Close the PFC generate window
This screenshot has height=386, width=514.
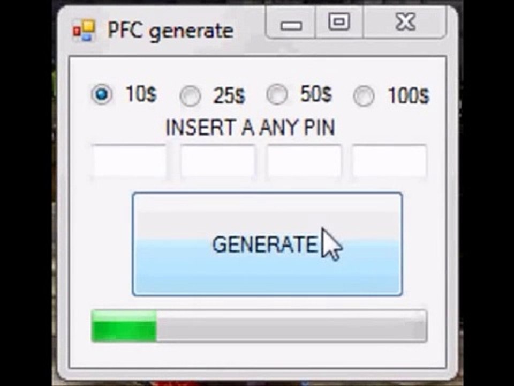(405, 23)
